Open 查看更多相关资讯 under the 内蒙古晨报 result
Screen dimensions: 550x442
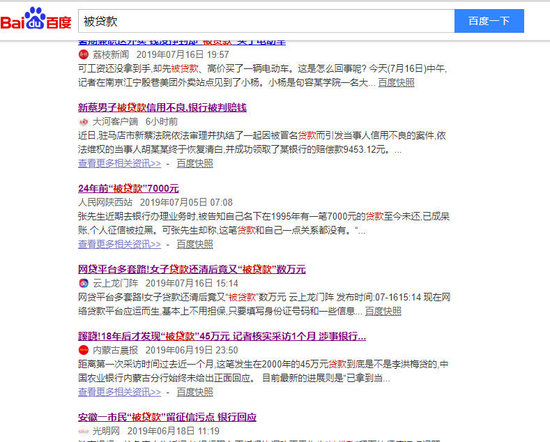(120, 392)
